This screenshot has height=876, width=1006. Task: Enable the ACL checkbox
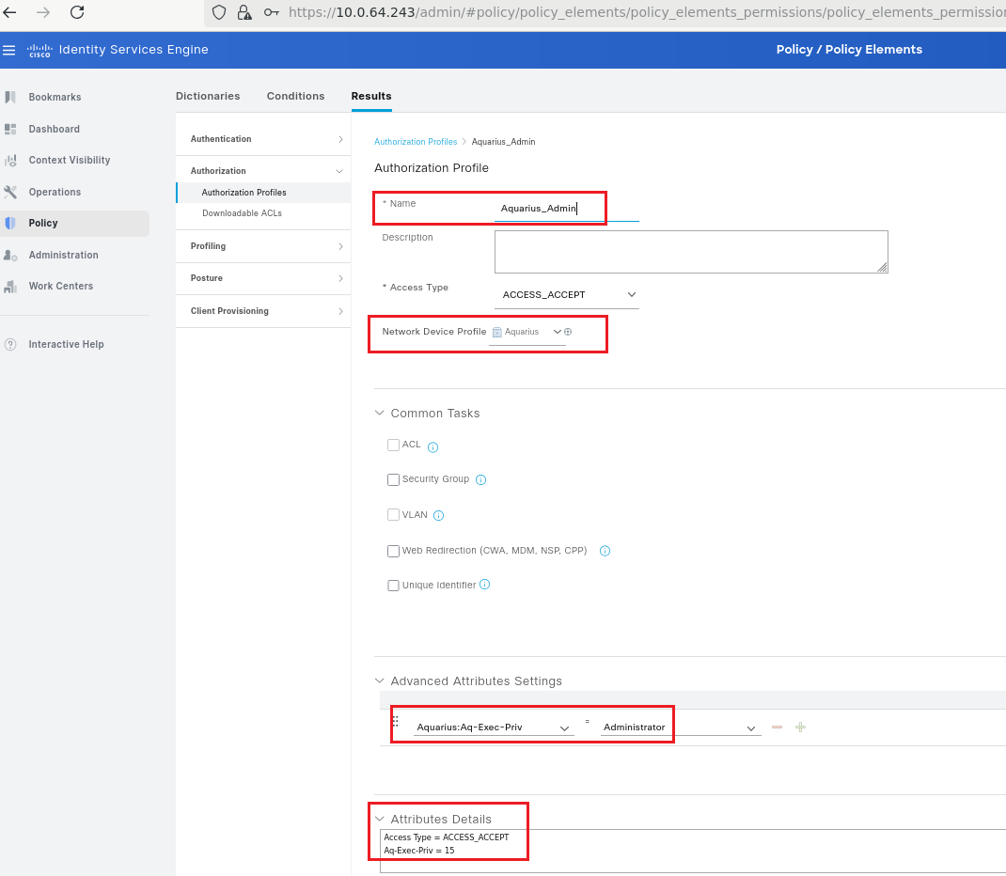[393, 446]
